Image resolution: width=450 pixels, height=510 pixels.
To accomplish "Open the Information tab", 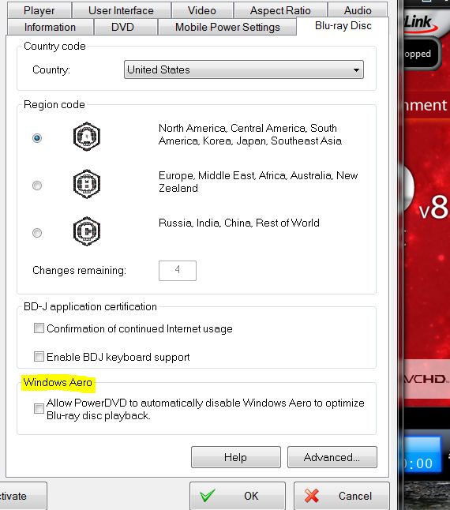I will (x=50, y=27).
